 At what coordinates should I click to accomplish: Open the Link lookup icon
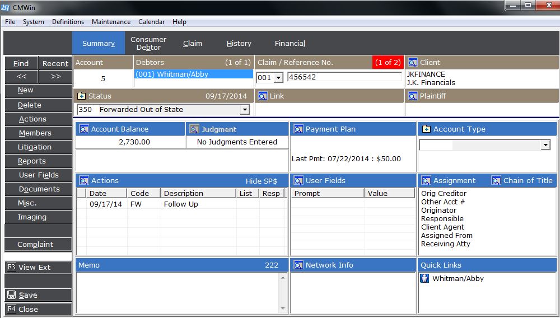coord(263,96)
